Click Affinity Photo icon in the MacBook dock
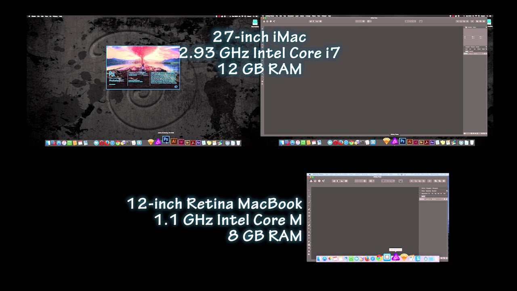The image size is (517, 291). coord(395,257)
